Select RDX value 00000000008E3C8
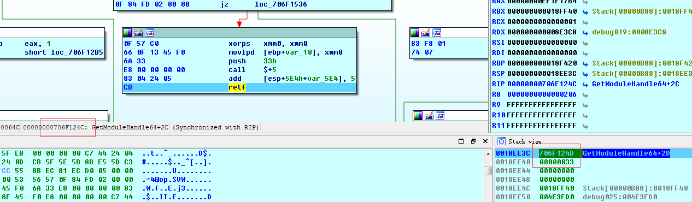 coord(543,32)
